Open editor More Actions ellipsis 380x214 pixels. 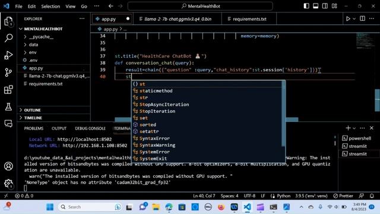pyautogui.click(x=372, y=18)
